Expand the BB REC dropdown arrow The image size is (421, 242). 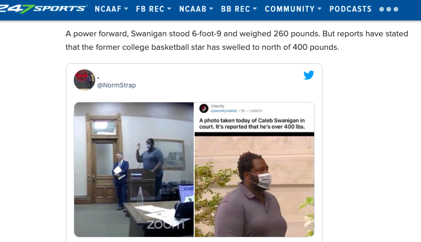(255, 9)
